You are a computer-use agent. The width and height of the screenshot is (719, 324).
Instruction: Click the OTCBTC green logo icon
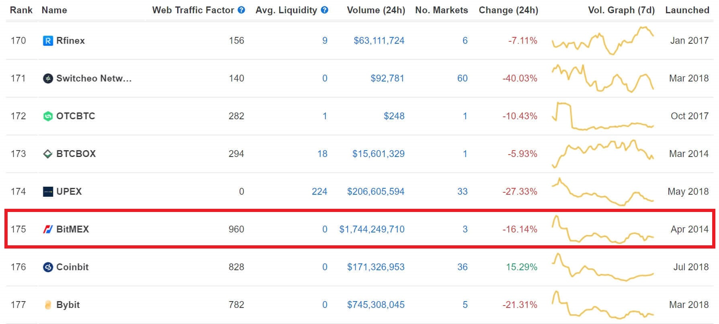tap(48, 116)
